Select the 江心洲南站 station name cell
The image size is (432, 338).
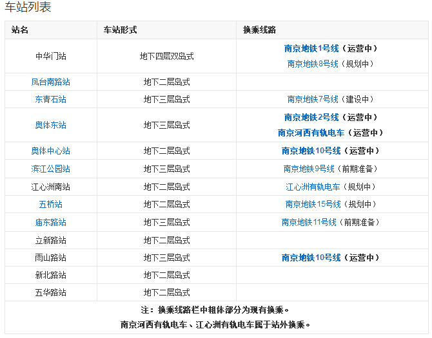pyautogui.click(x=51, y=187)
